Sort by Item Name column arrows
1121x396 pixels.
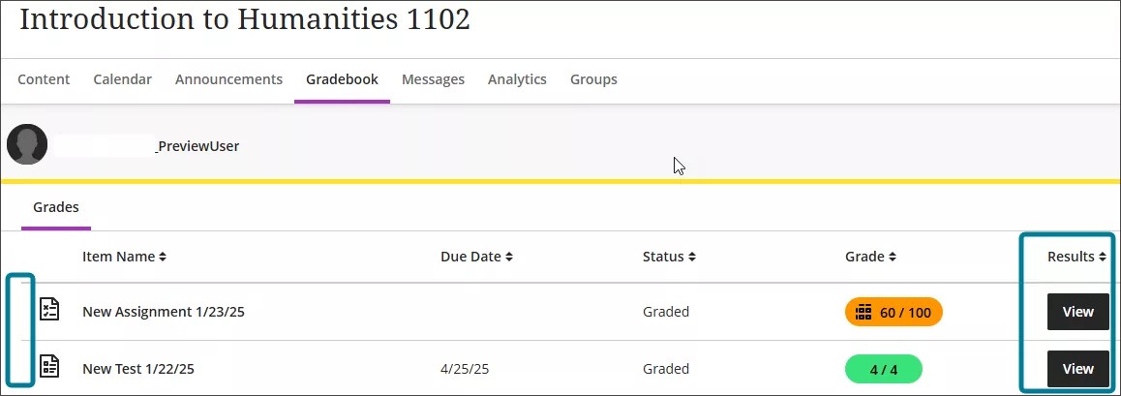point(163,258)
